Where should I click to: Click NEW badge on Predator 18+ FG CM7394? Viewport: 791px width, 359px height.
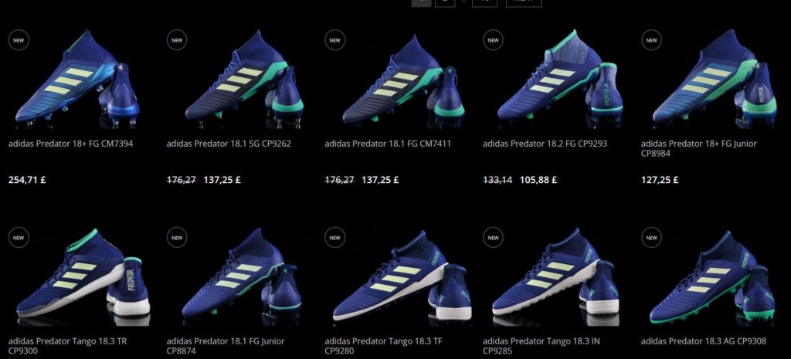19,40
